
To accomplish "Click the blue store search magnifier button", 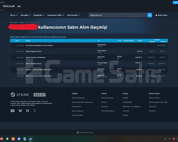I will coord(150,15).
